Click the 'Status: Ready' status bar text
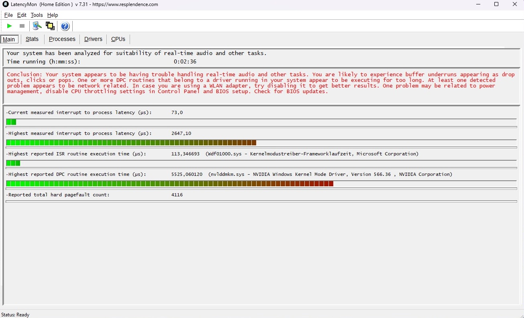524x318 pixels. pyautogui.click(x=15, y=315)
